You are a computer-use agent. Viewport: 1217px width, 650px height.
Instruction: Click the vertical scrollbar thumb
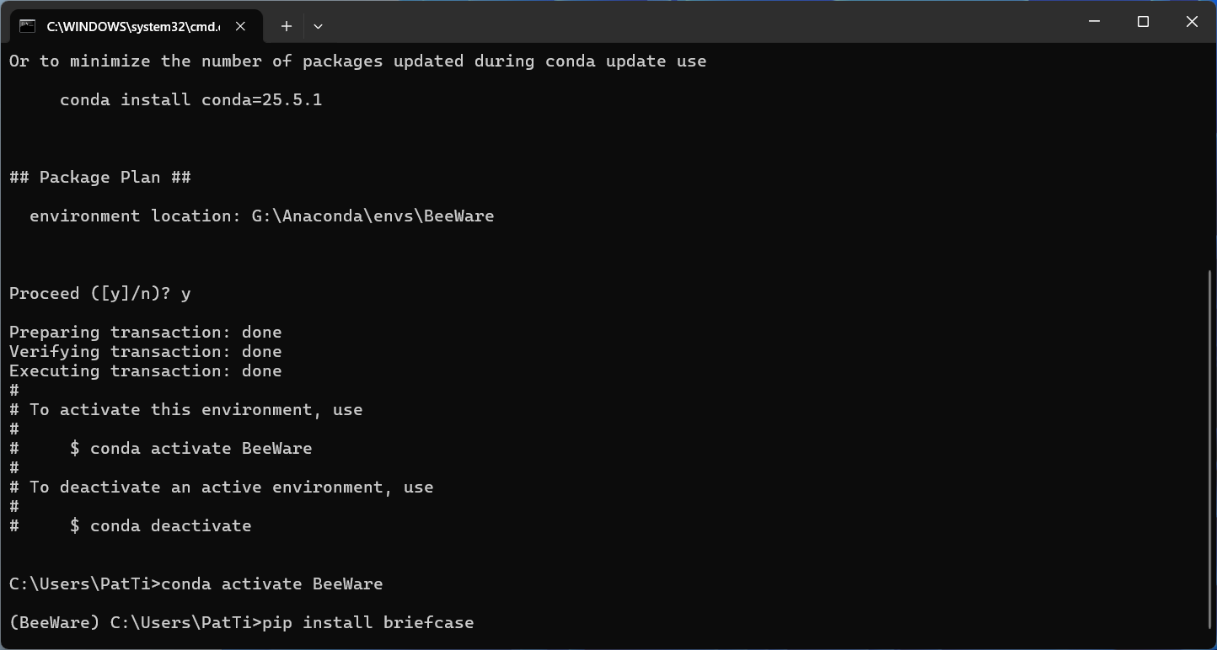[1210, 455]
